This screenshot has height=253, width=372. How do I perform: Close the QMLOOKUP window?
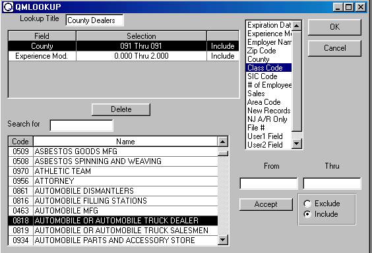click(361, 7)
